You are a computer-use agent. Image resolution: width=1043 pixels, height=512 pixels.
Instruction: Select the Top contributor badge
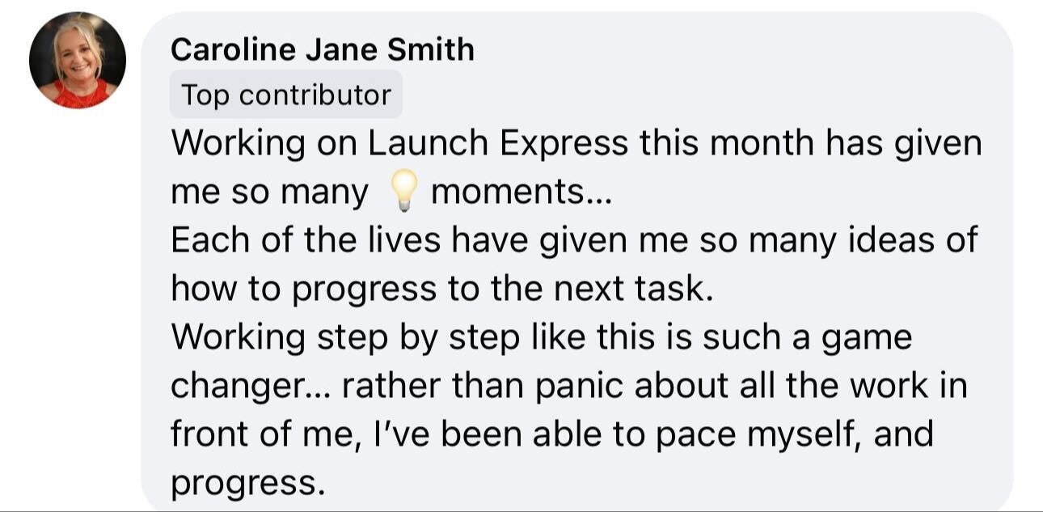286,95
